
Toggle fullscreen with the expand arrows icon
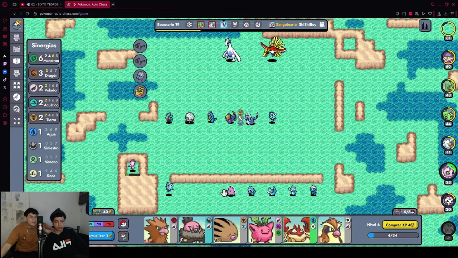(x=17, y=121)
